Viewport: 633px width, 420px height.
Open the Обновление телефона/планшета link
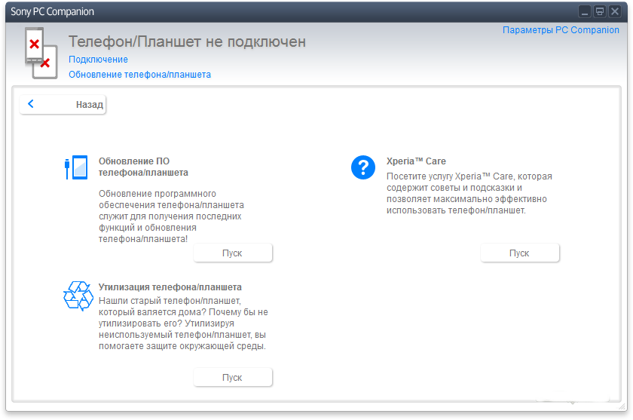tap(139, 75)
